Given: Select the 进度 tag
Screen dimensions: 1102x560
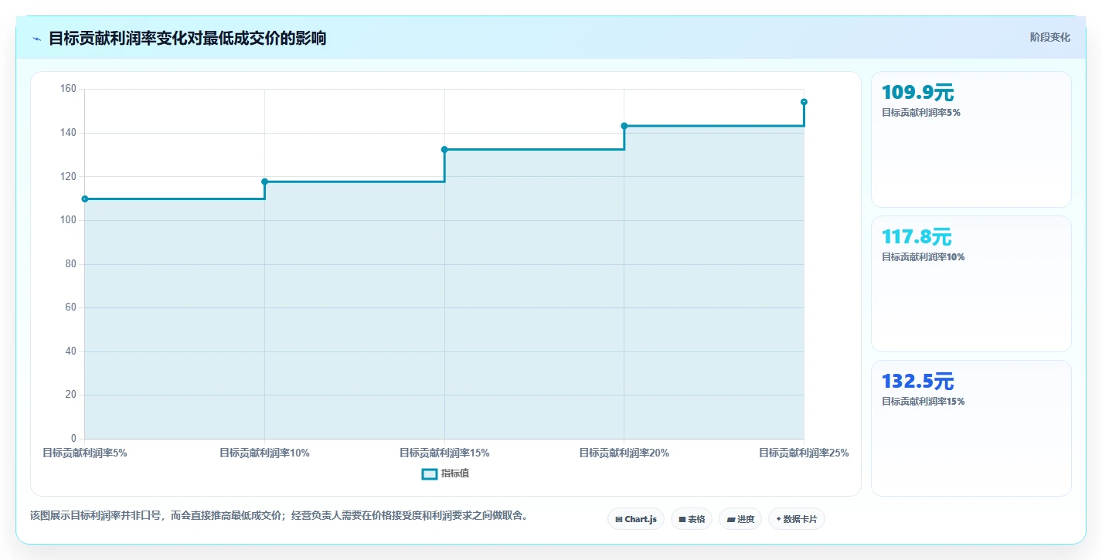Looking at the screenshot, I should [x=740, y=519].
